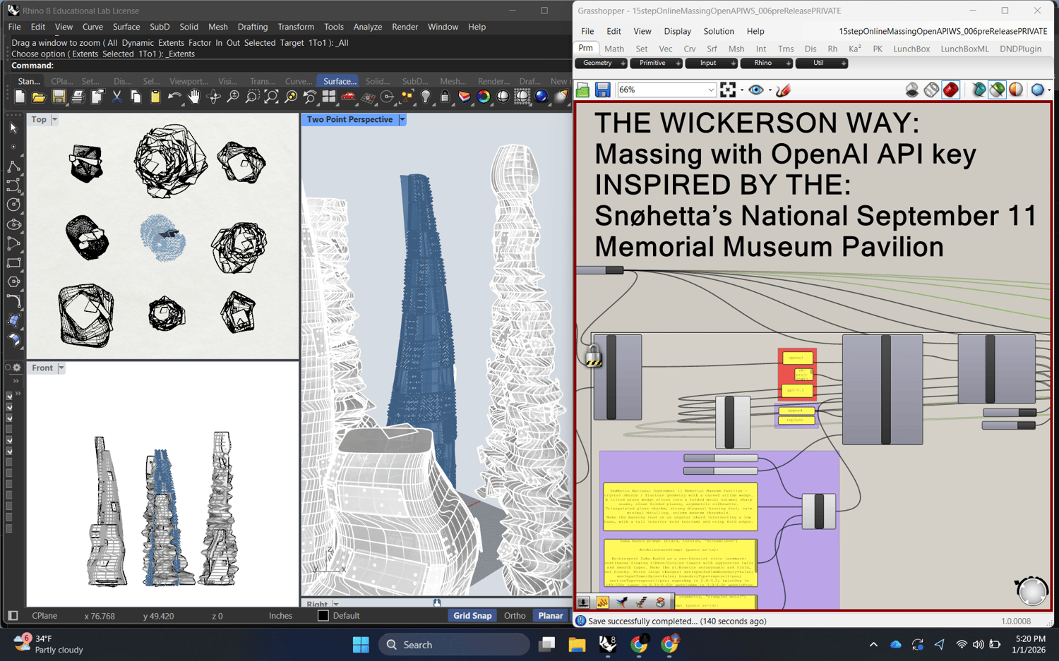Toggle Grasshopper's selected-only preview icon
This screenshot has height=661, width=1059.
click(997, 90)
